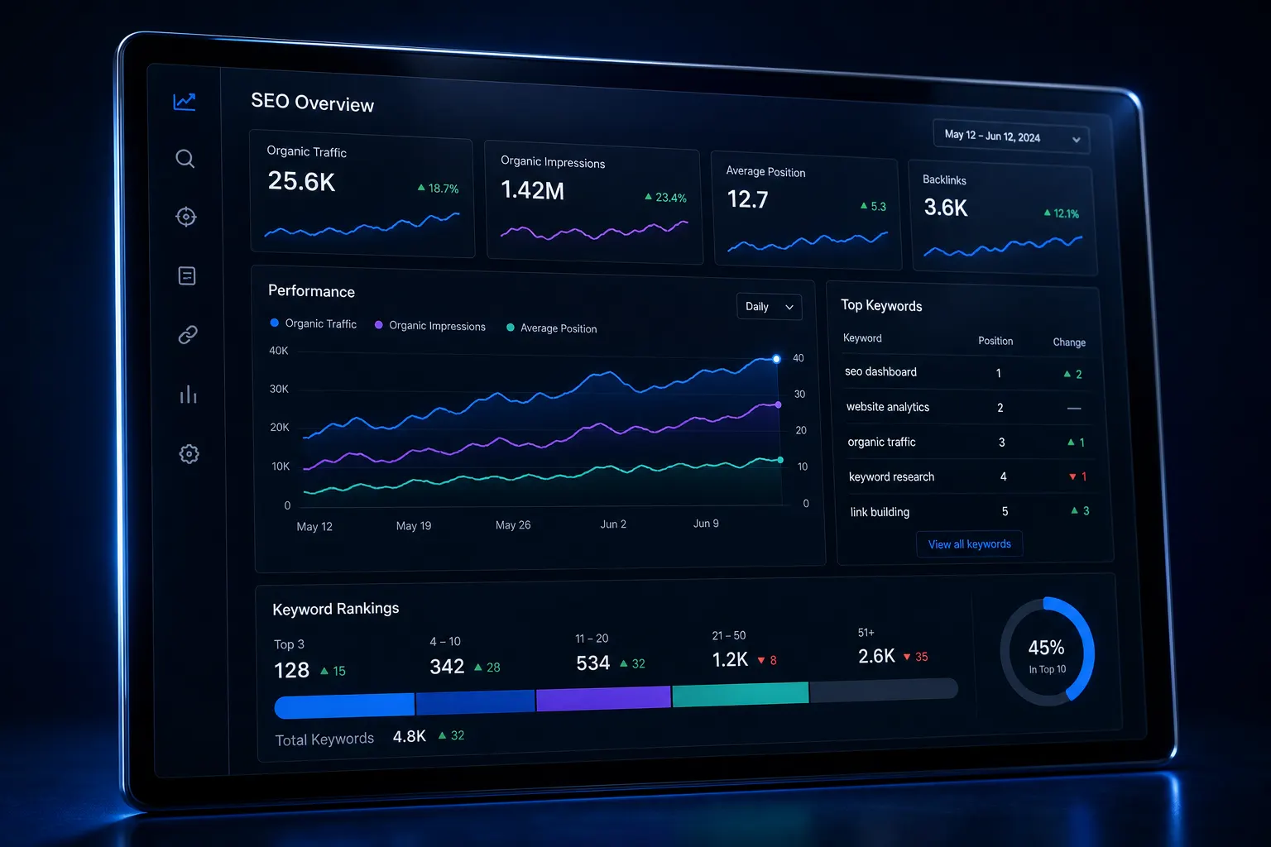This screenshot has width=1271, height=847.
Task: Click the purple 11–20 segment of ranking bar
Action: pyautogui.click(x=603, y=699)
